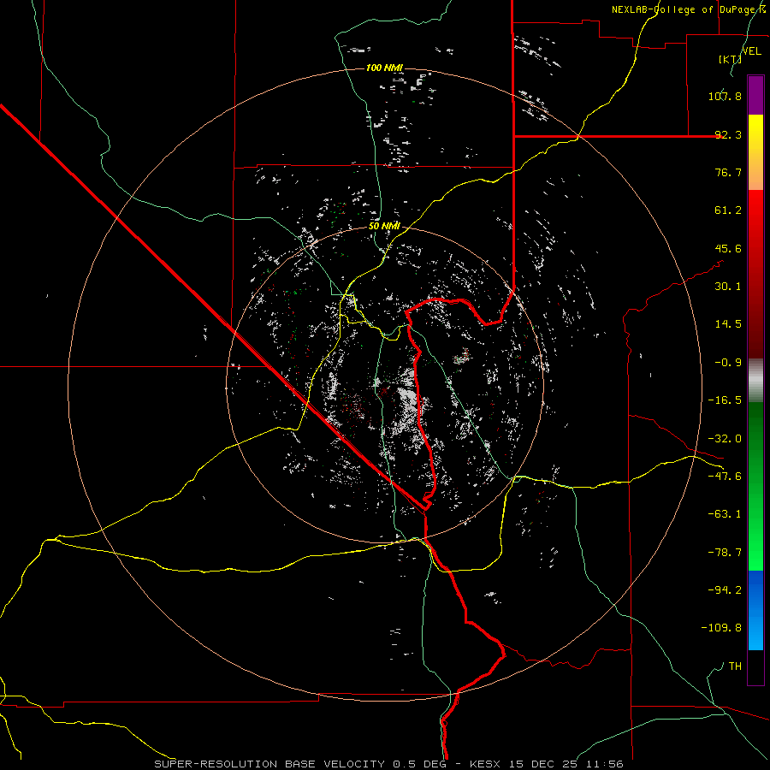The width and height of the screenshot is (770, 770).
Task: Click the 107.8 value on the velocity scale
Action: (725, 96)
